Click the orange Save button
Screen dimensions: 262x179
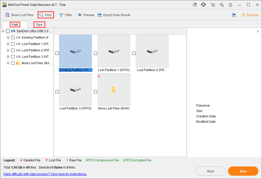pos(243,171)
